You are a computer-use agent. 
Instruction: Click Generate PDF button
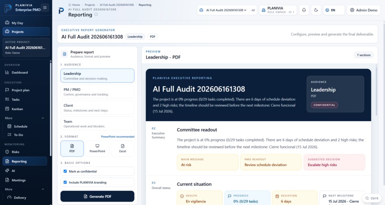click(97, 196)
